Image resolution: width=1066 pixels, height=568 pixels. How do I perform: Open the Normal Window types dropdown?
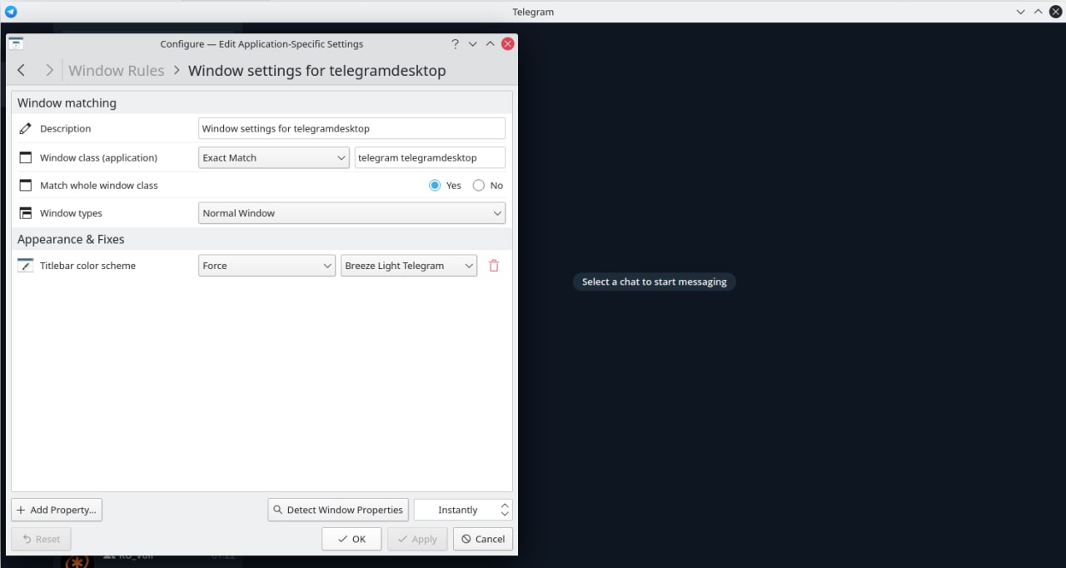pos(351,213)
